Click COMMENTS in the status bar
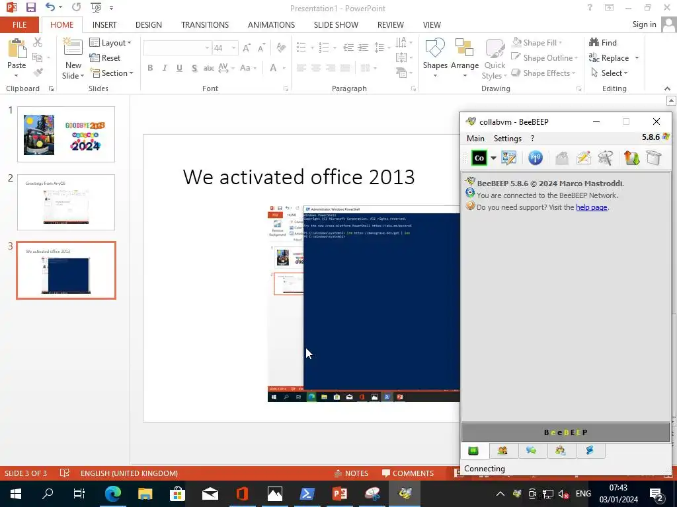This screenshot has width=677, height=507. pyautogui.click(x=407, y=473)
